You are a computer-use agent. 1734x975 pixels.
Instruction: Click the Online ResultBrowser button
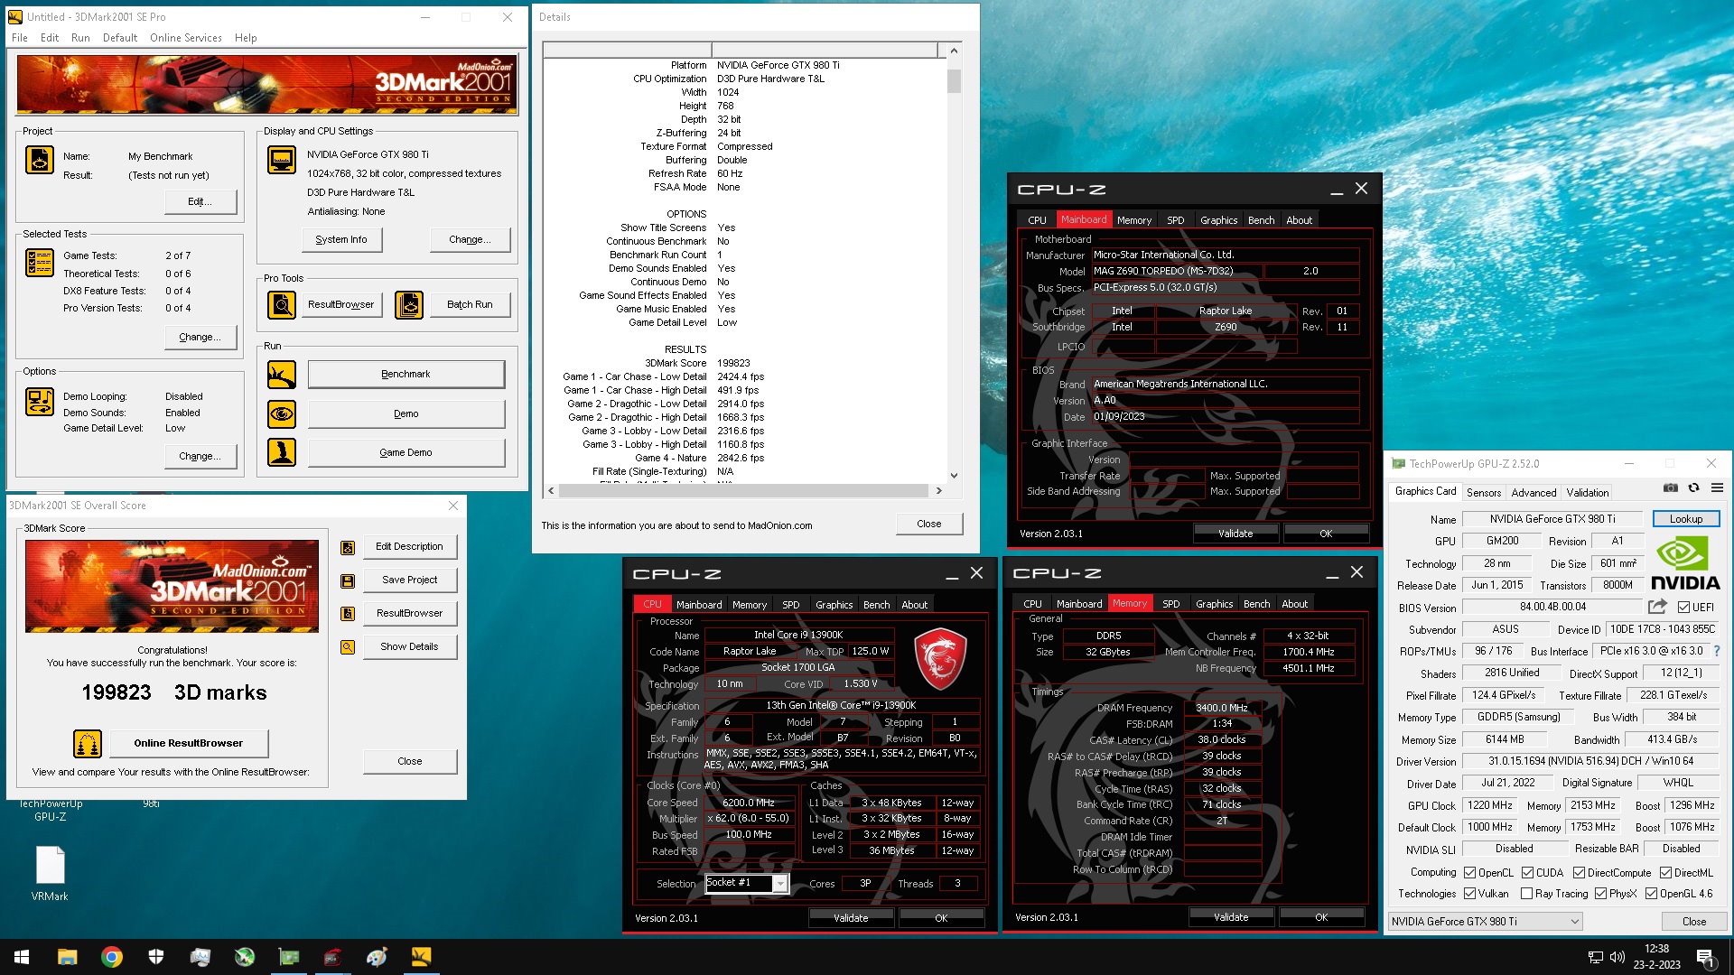(189, 744)
